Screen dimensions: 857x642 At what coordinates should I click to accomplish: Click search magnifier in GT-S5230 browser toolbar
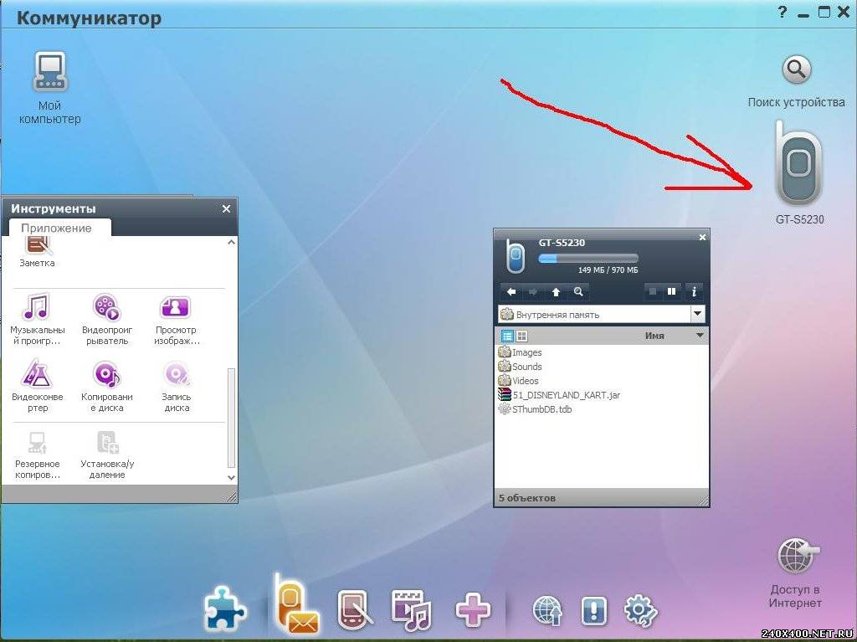coord(578,292)
